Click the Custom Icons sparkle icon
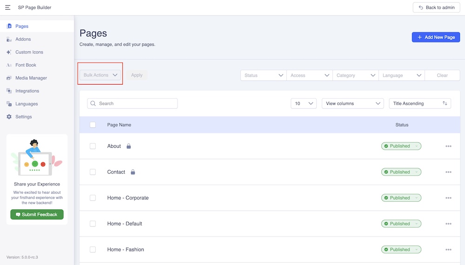 tap(9, 52)
